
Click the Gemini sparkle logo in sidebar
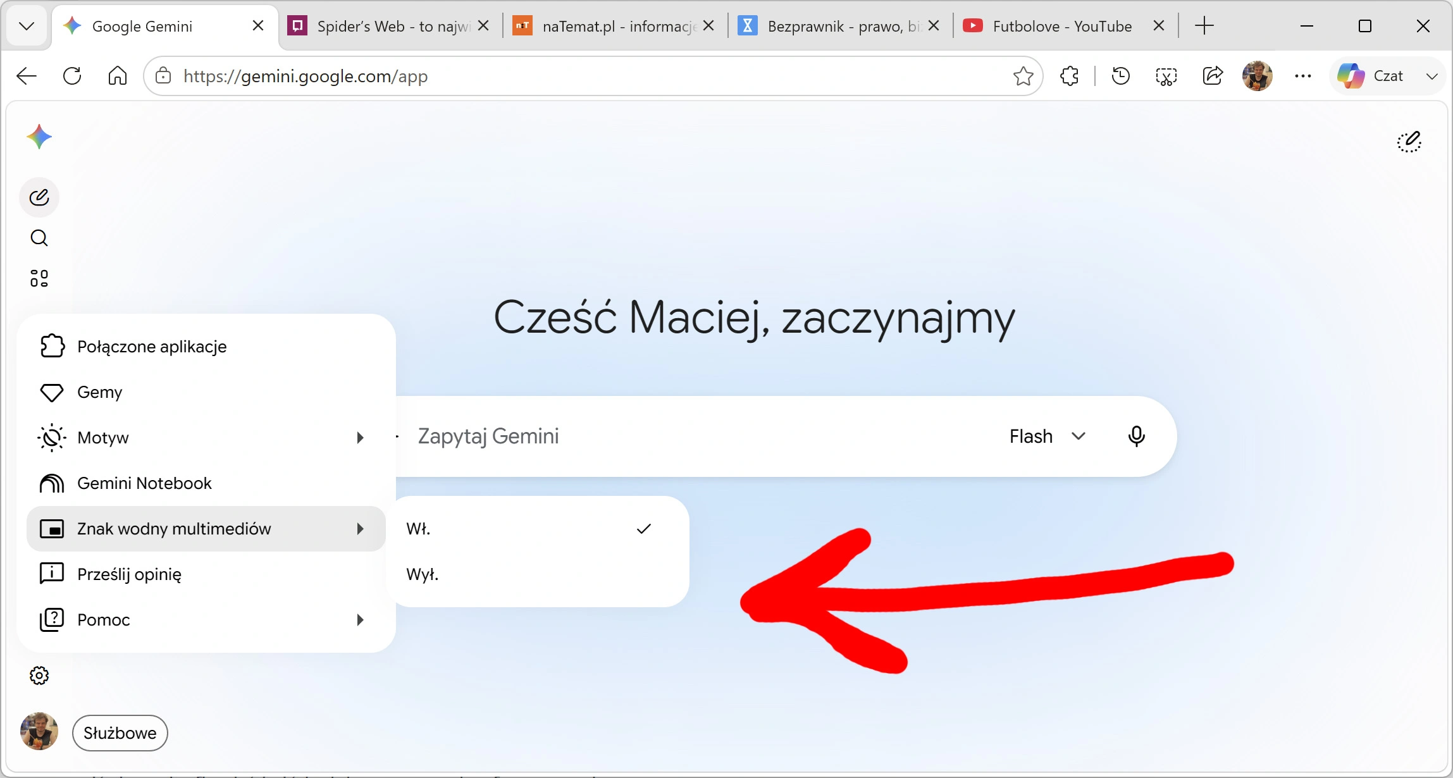point(39,137)
